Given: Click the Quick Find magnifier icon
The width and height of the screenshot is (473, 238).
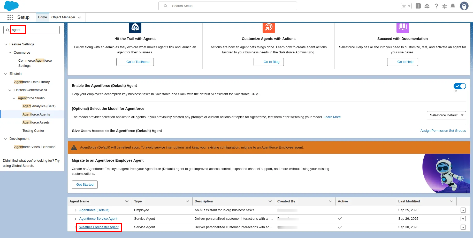Looking at the screenshot, I should [8, 30].
